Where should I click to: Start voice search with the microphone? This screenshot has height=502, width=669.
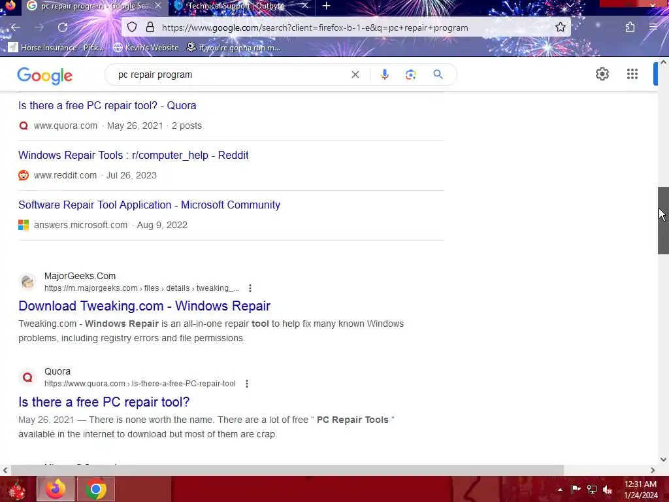point(384,75)
